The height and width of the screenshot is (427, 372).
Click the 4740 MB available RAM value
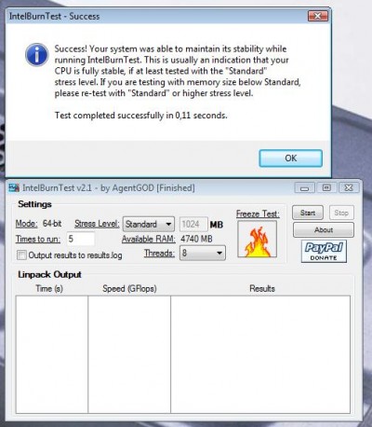pos(196,239)
